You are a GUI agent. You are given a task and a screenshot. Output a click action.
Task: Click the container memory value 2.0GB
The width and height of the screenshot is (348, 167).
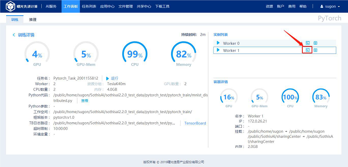point(253,147)
